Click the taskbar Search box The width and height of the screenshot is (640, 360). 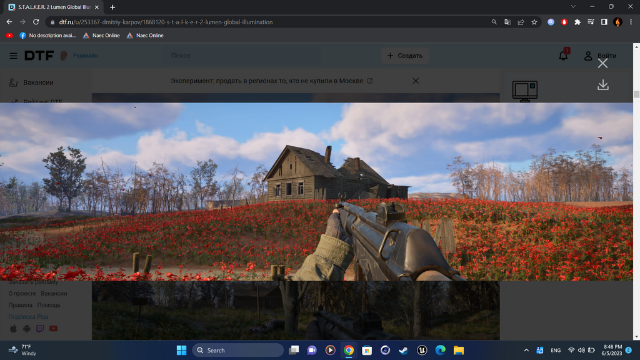pos(238,350)
